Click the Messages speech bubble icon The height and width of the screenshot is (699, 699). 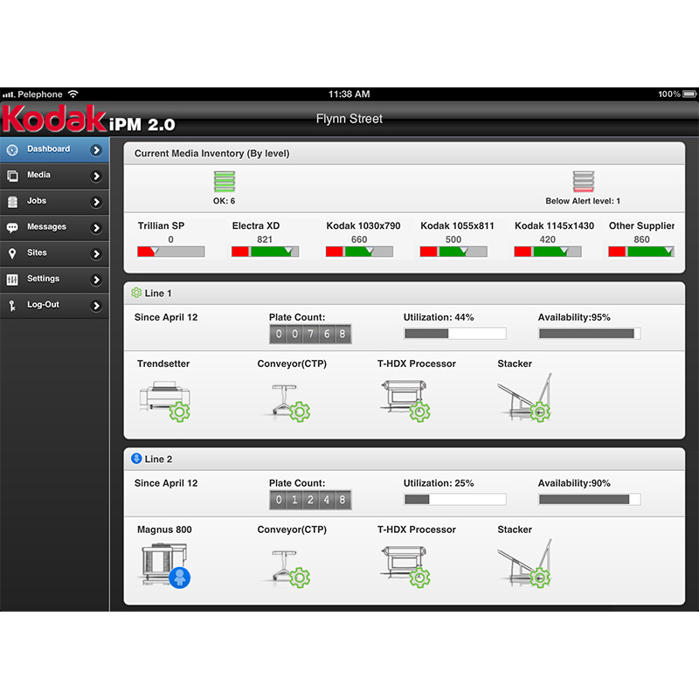click(x=12, y=227)
